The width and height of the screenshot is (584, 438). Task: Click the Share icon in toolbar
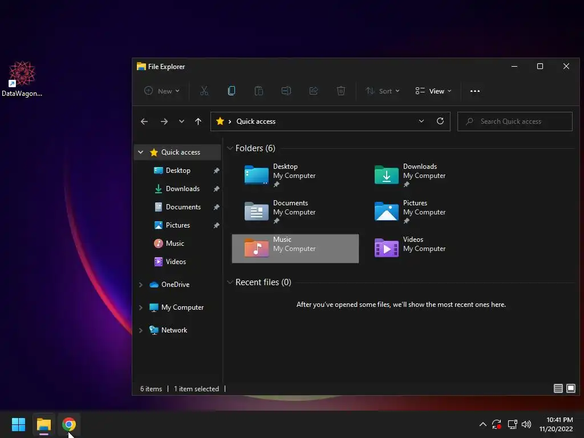pos(314,91)
